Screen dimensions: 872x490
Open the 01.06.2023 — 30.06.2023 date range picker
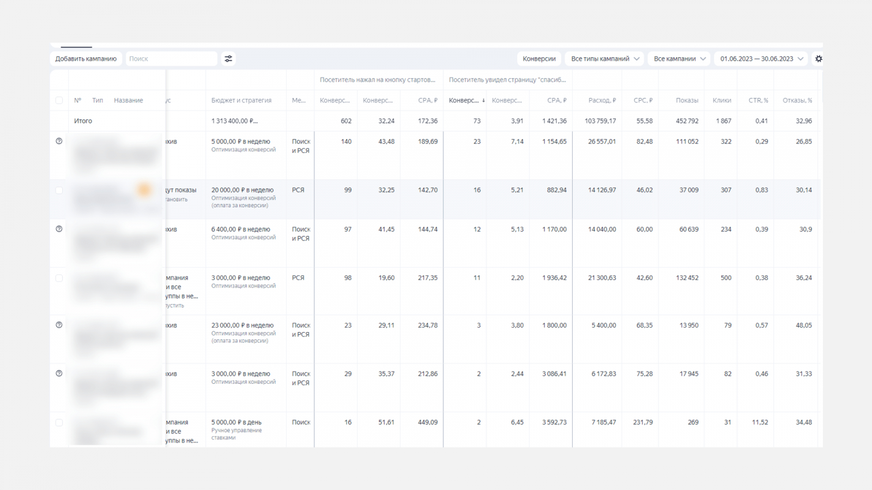tap(761, 59)
